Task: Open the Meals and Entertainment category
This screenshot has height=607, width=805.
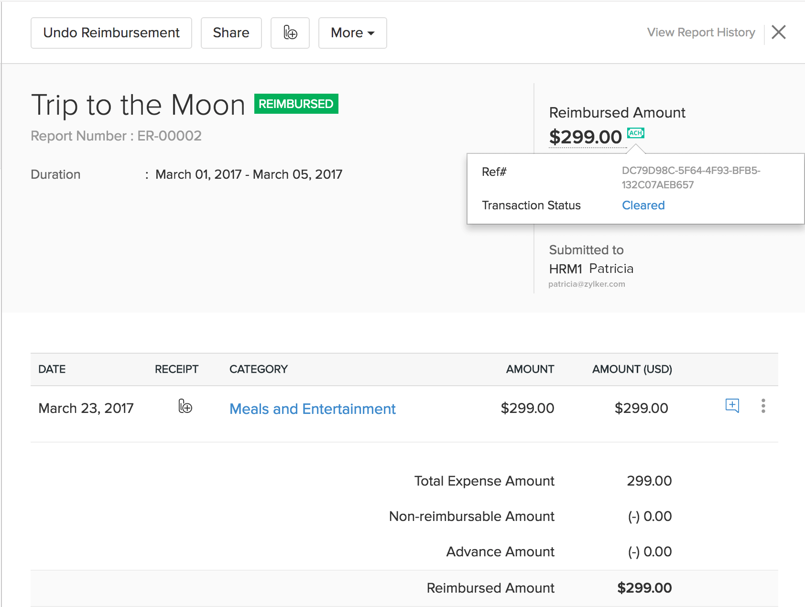Action: coord(312,409)
